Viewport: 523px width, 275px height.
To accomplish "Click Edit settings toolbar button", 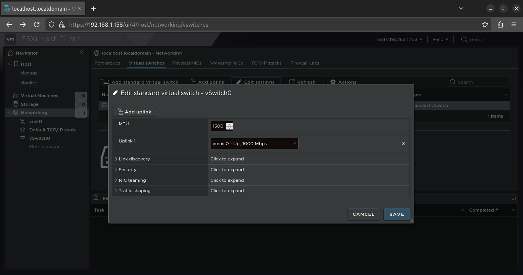I will pos(255,82).
